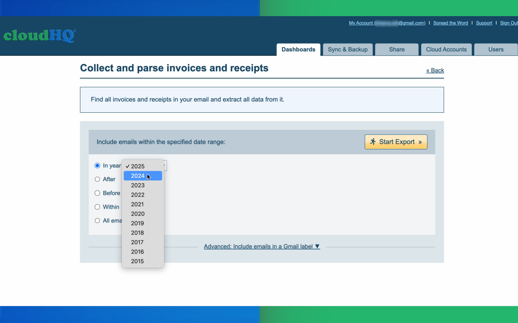Click the Start Export button
Screen dimensions: 518x323
point(396,142)
